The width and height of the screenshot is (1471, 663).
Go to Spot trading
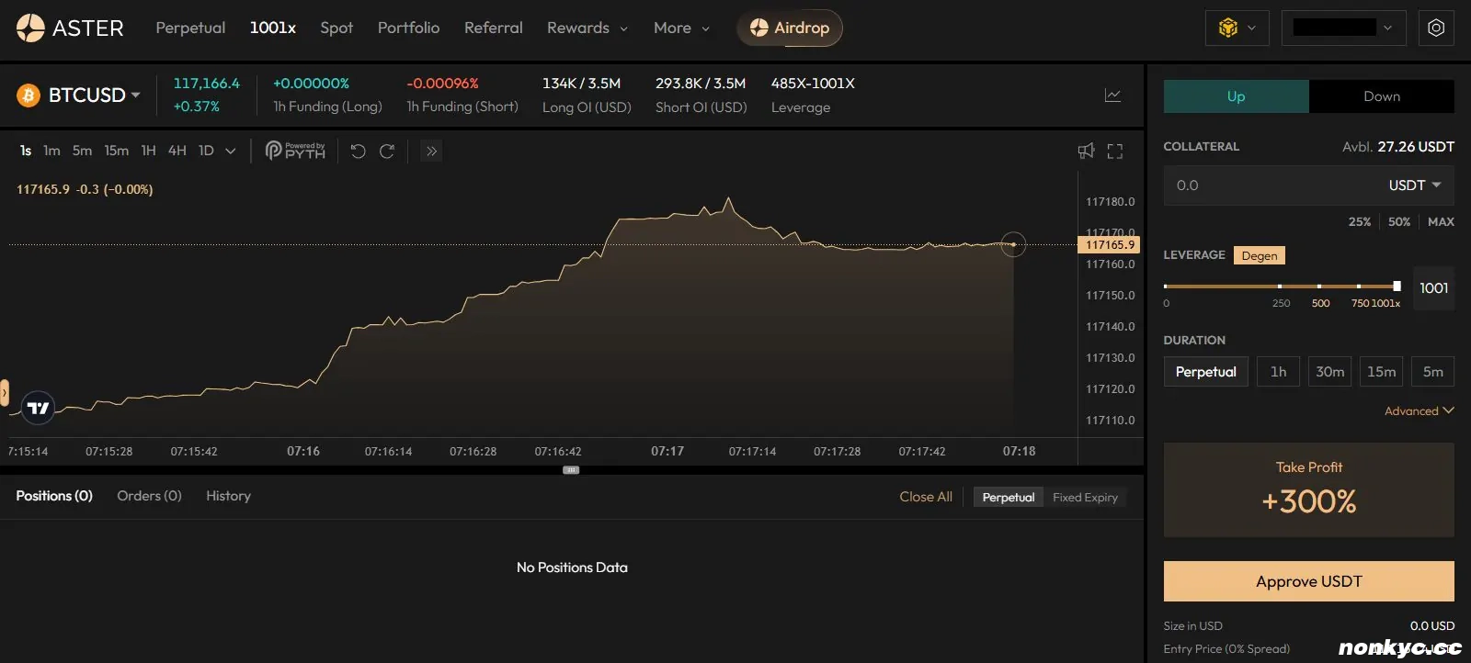pos(336,28)
